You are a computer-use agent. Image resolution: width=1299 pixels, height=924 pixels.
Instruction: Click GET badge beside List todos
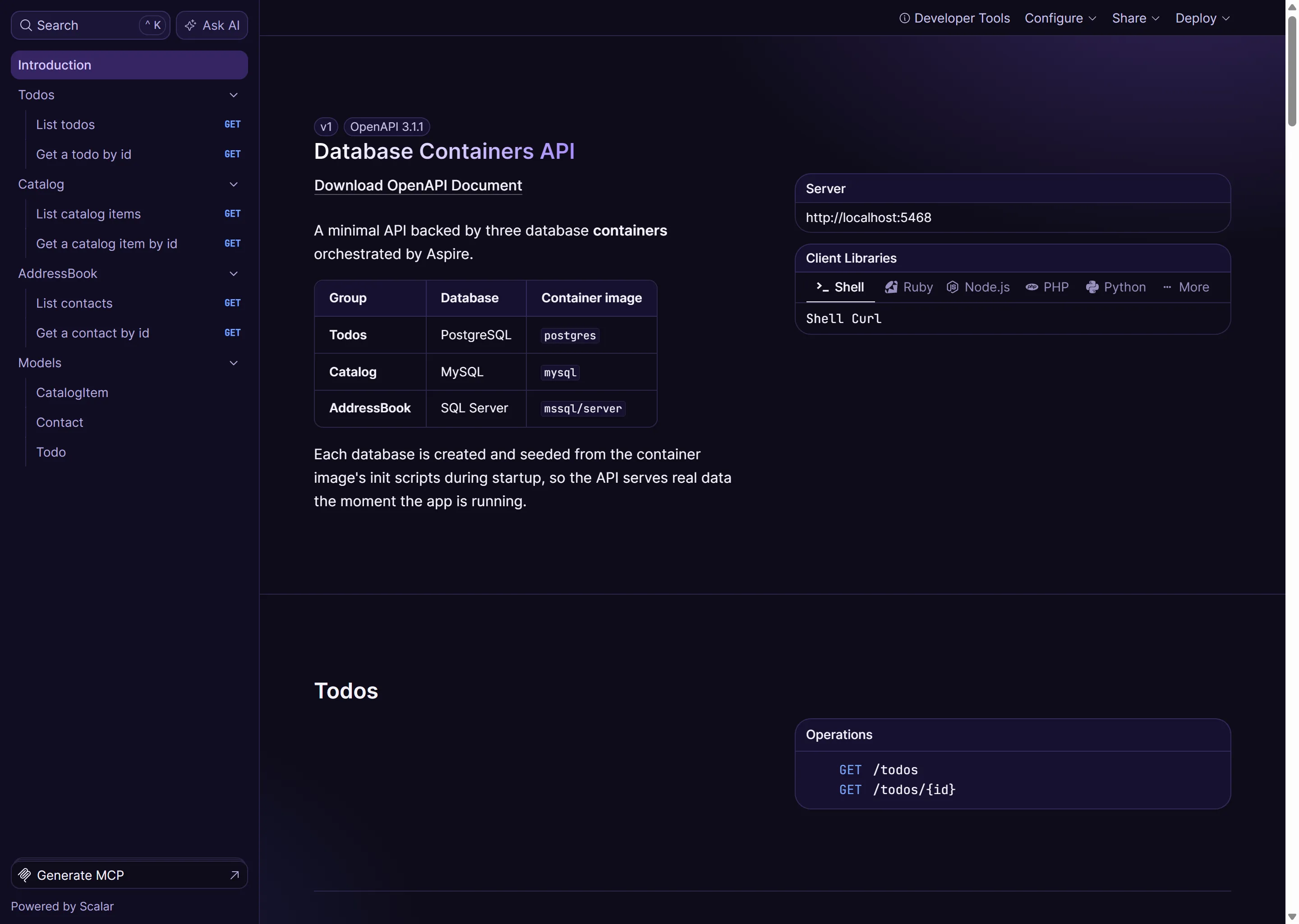coord(233,125)
